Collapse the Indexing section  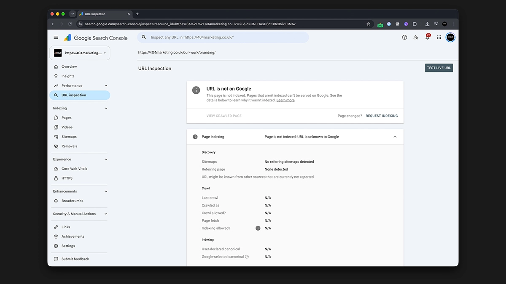coord(106,108)
